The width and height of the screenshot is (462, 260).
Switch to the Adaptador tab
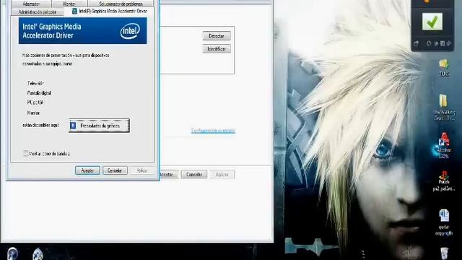coord(31,4)
